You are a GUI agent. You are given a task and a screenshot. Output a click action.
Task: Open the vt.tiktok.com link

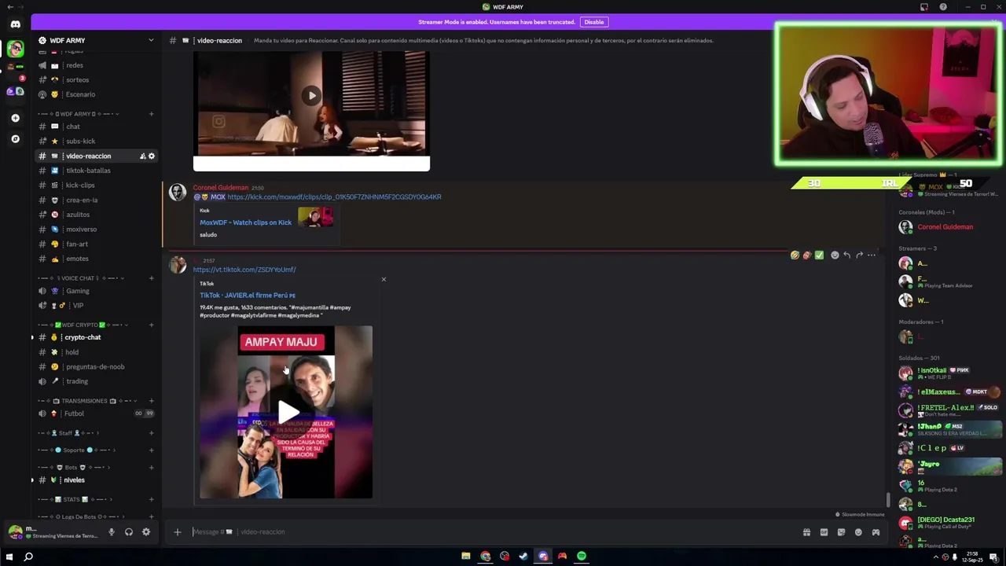click(244, 270)
